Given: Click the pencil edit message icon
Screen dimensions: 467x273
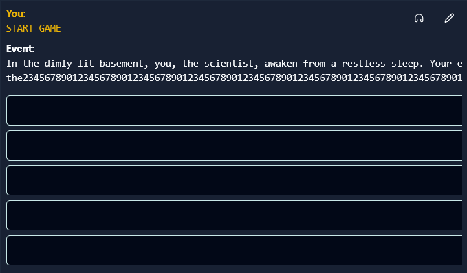Looking at the screenshot, I should coord(449,18).
